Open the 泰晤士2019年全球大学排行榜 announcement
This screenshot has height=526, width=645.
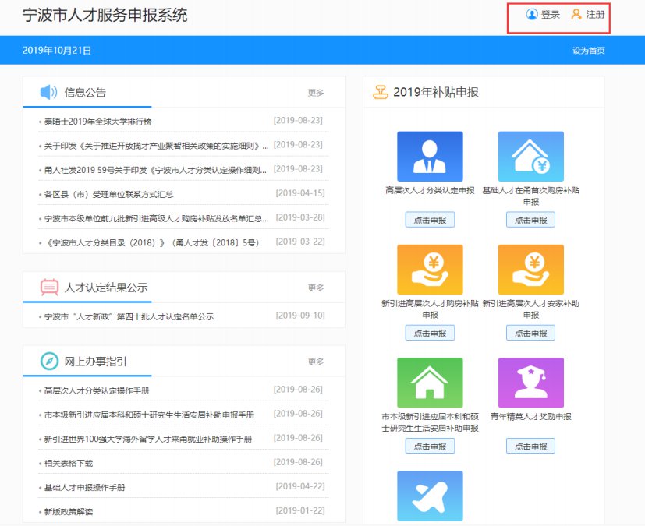click(x=98, y=122)
